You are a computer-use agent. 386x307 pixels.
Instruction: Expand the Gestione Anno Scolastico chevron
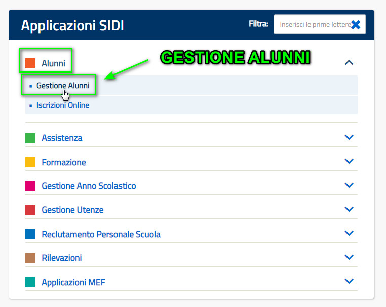pyautogui.click(x=349, y=185)
